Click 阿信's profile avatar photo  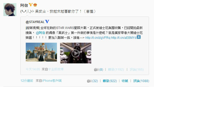coord(10,10)
